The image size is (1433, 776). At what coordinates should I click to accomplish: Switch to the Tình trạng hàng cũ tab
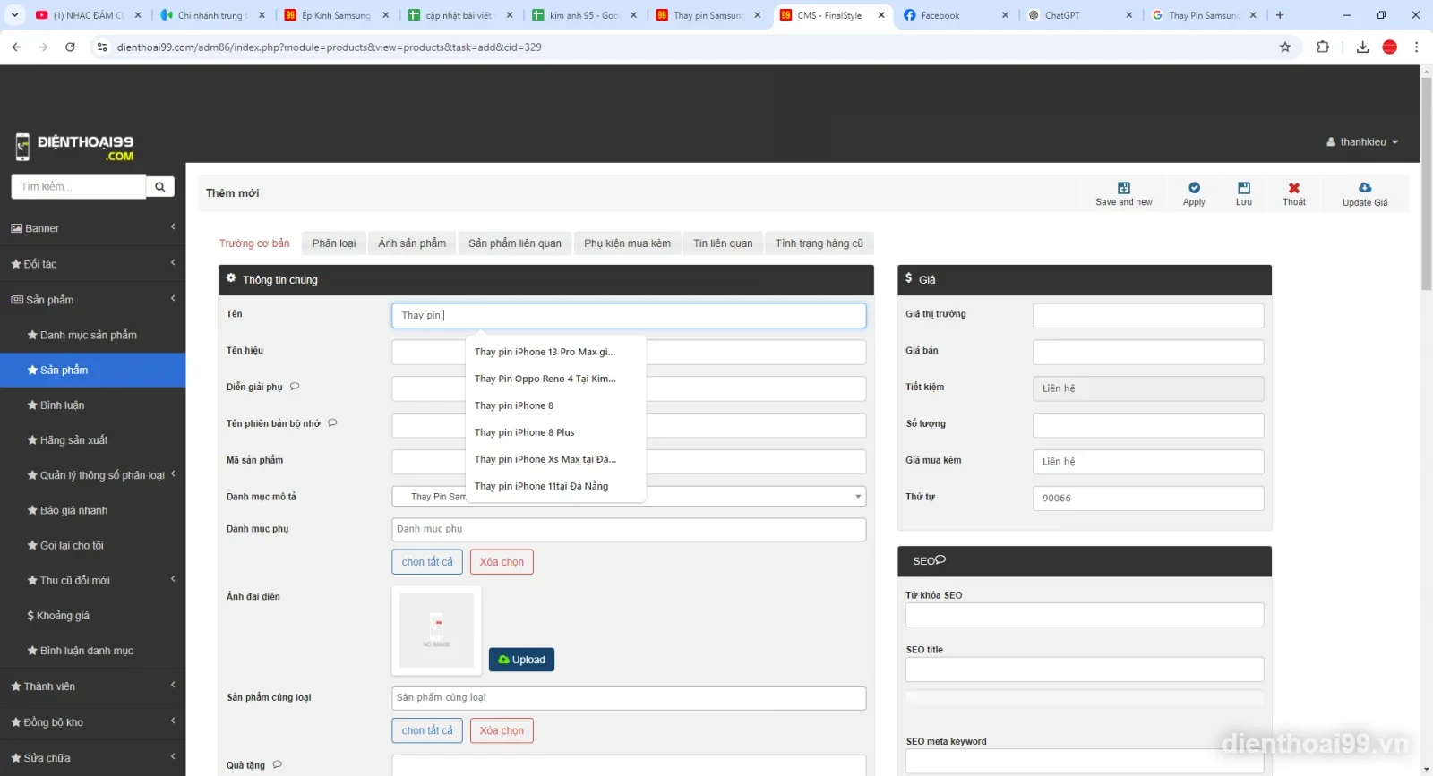pyautogui.click(x=819, y=243)
